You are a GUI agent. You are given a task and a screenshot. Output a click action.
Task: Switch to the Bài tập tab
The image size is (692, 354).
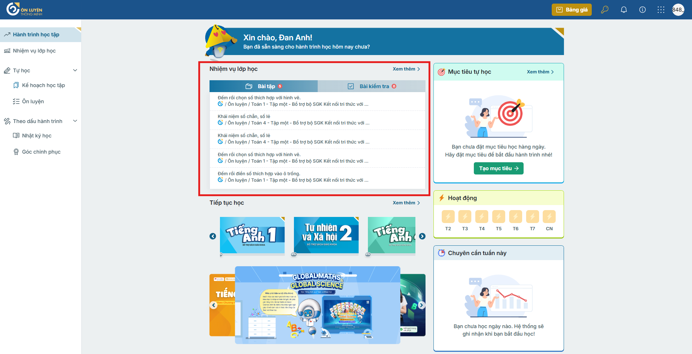click(x=264, y=86)
